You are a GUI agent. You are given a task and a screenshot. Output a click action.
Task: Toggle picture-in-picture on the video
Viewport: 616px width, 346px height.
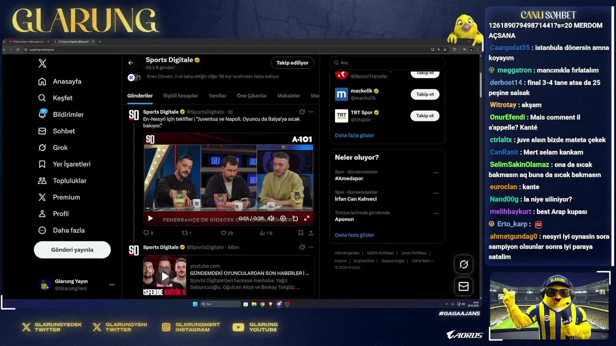click(x=295, y=218)
